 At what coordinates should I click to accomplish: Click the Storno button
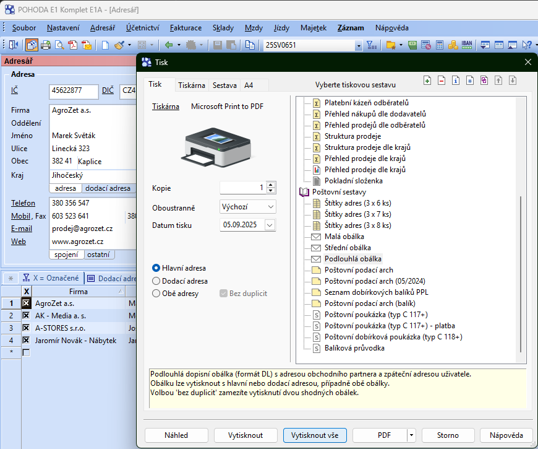click(x=448, y=435)
